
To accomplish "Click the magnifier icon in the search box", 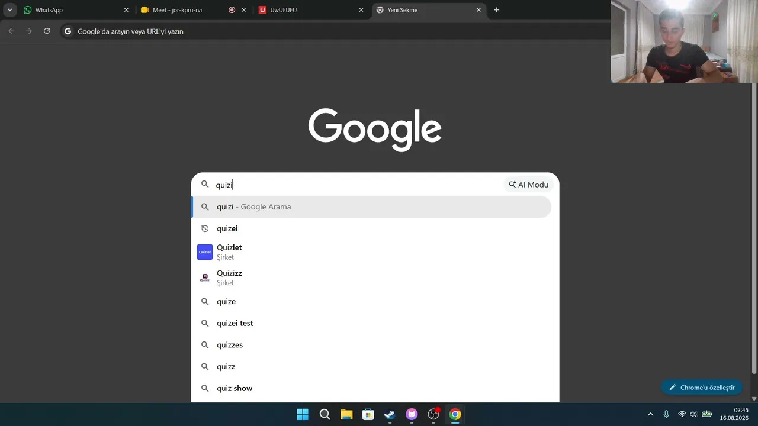I will [205, 185].
